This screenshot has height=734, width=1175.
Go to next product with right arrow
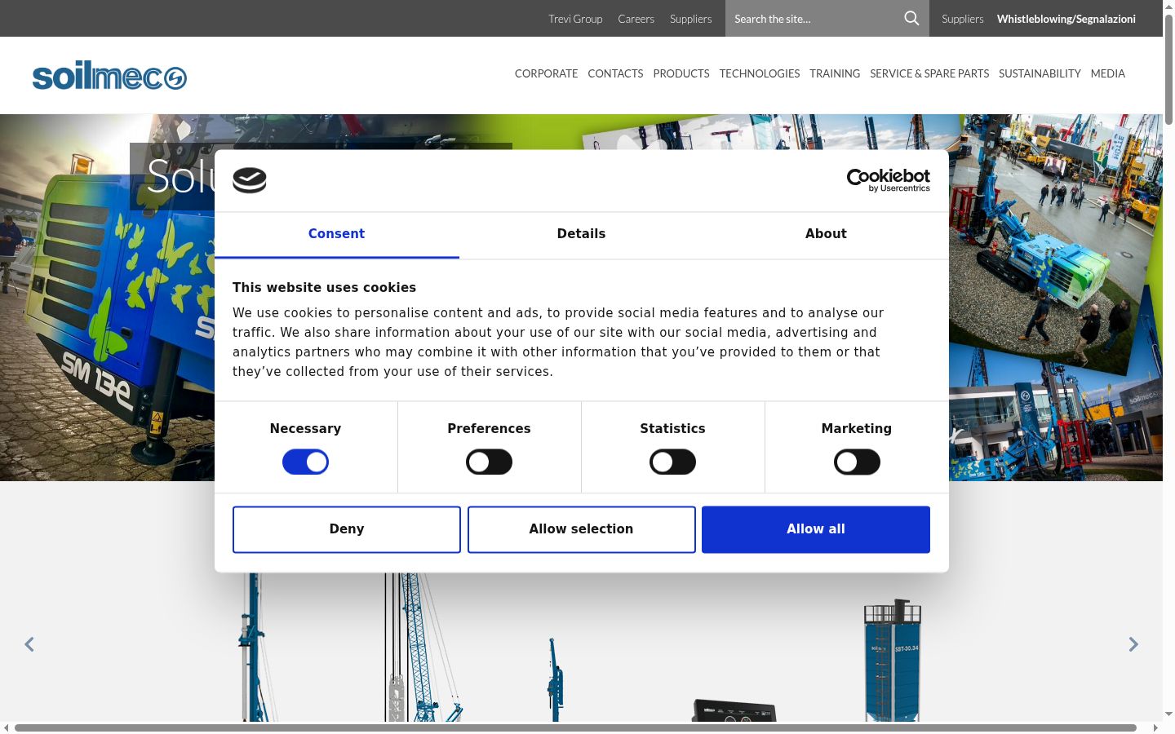click(x=1133, y=644)
